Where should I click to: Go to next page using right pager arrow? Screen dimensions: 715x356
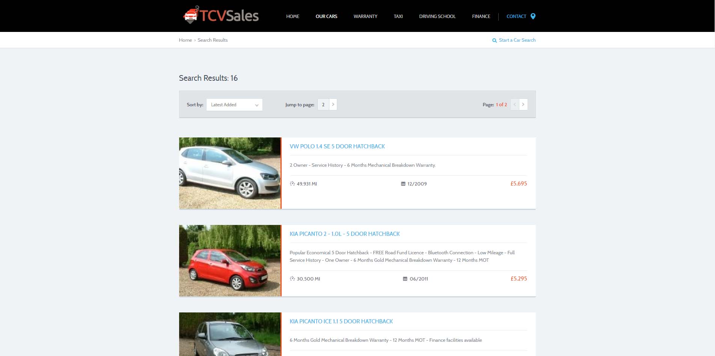tap(523, 104)
